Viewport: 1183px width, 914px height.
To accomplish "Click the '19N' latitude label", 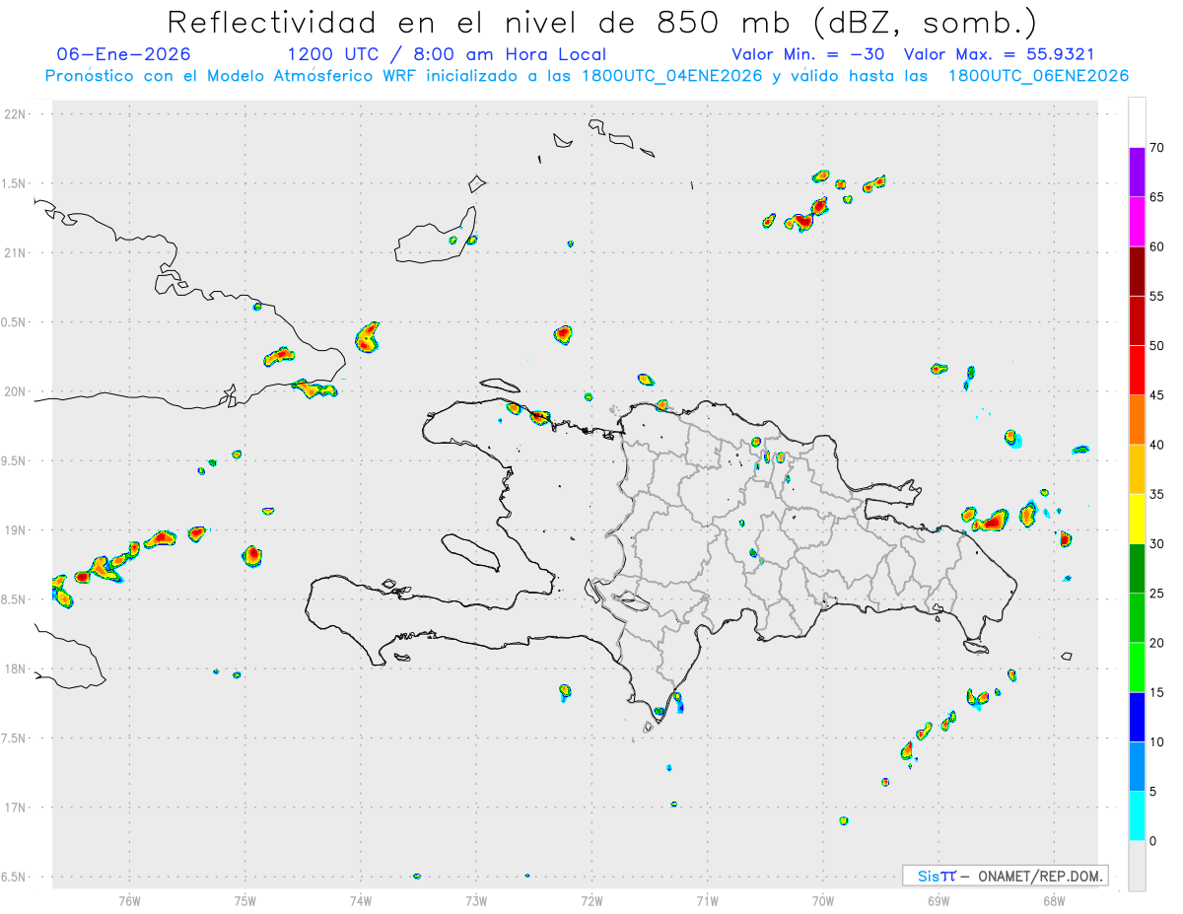I will coord(17,529).
